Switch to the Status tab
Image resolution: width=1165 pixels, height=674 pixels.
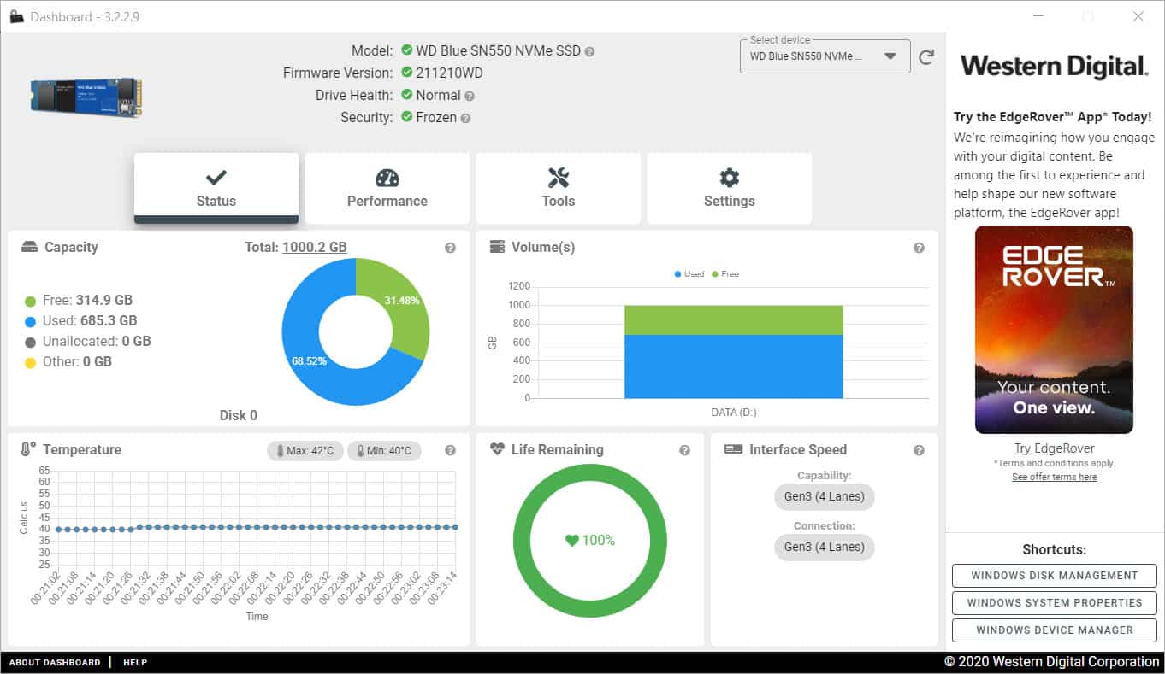click(x=216, y=189)
